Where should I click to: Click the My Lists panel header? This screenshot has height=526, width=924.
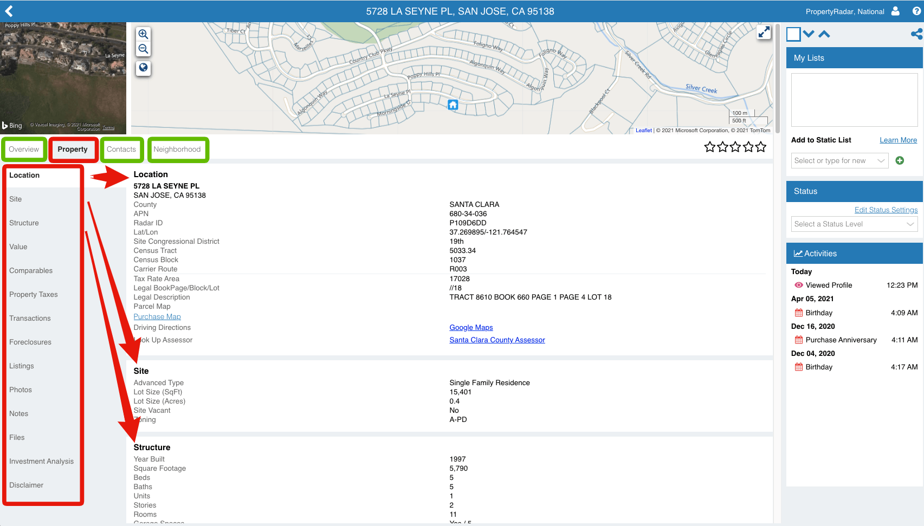[x=855, y=58]
